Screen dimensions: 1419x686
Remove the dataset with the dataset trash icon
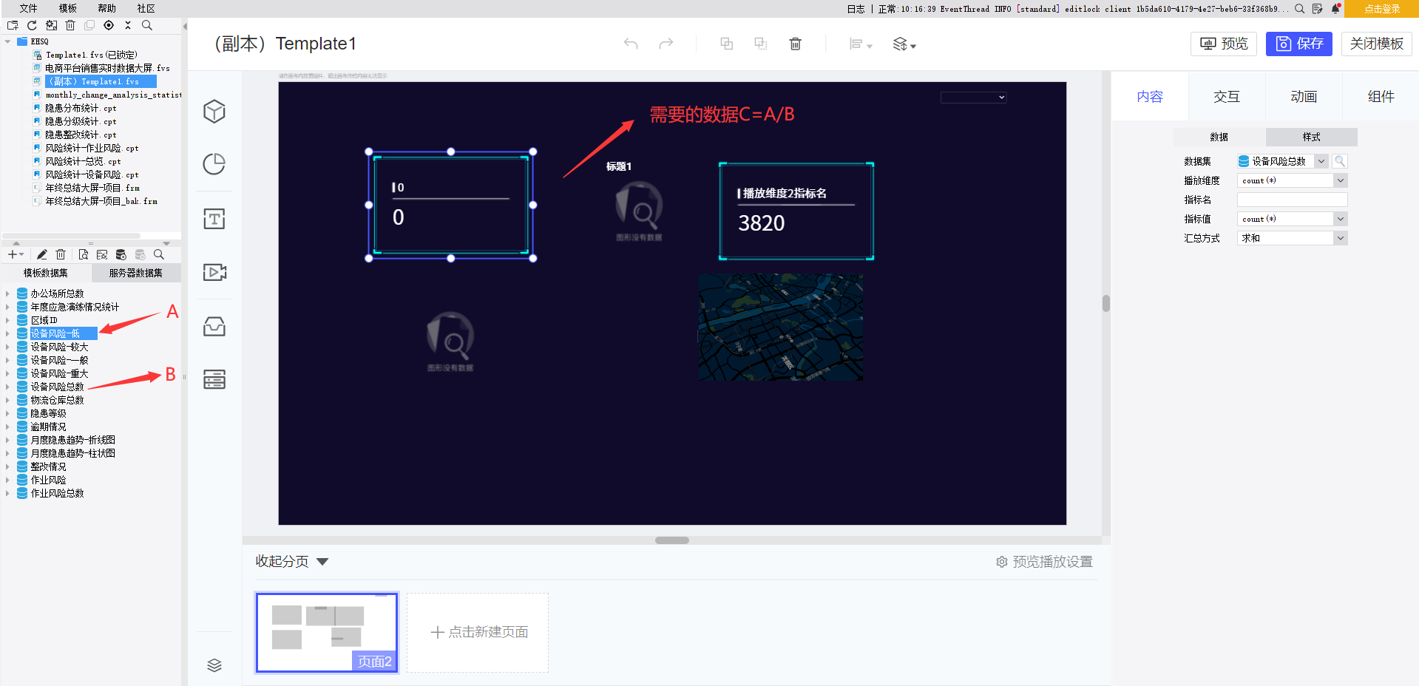click(61, 254)
